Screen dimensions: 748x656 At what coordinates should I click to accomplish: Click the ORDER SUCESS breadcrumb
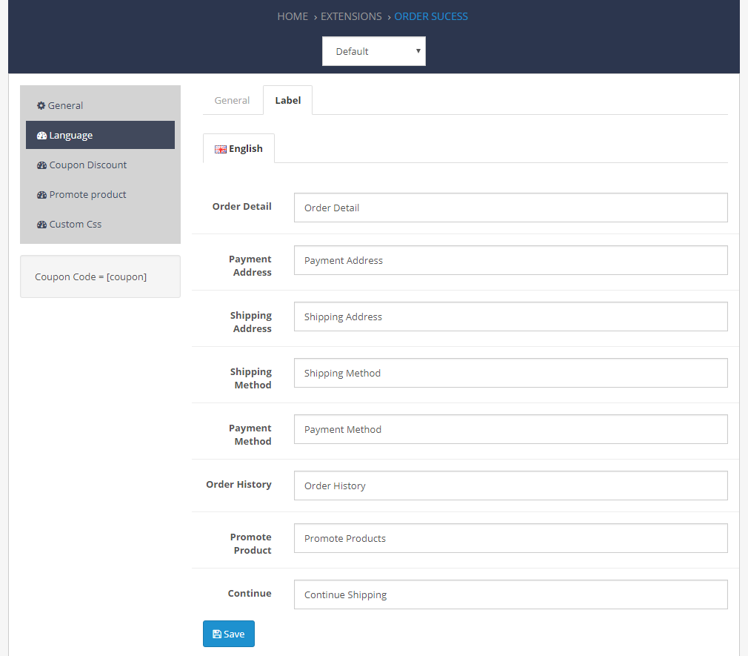coord(431,16)
